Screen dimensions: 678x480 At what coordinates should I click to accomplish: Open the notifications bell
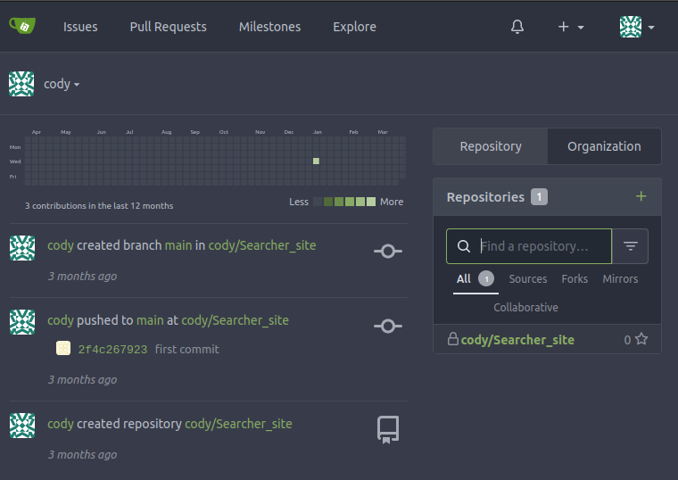pos(517,27)
